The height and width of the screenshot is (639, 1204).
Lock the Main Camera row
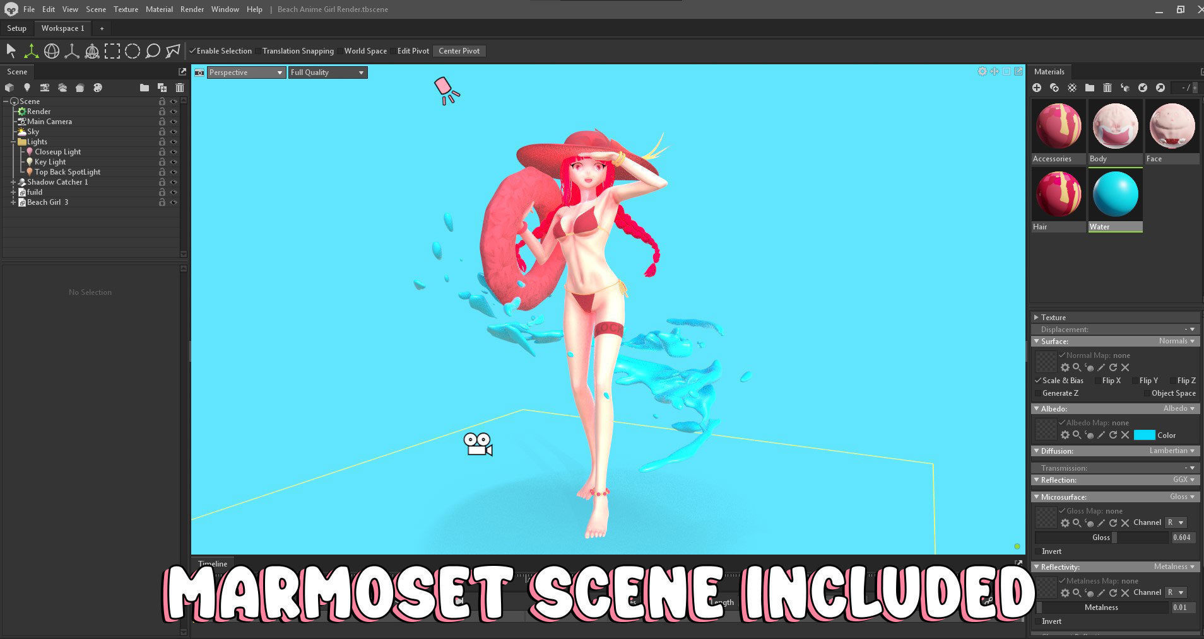point(162,122)
